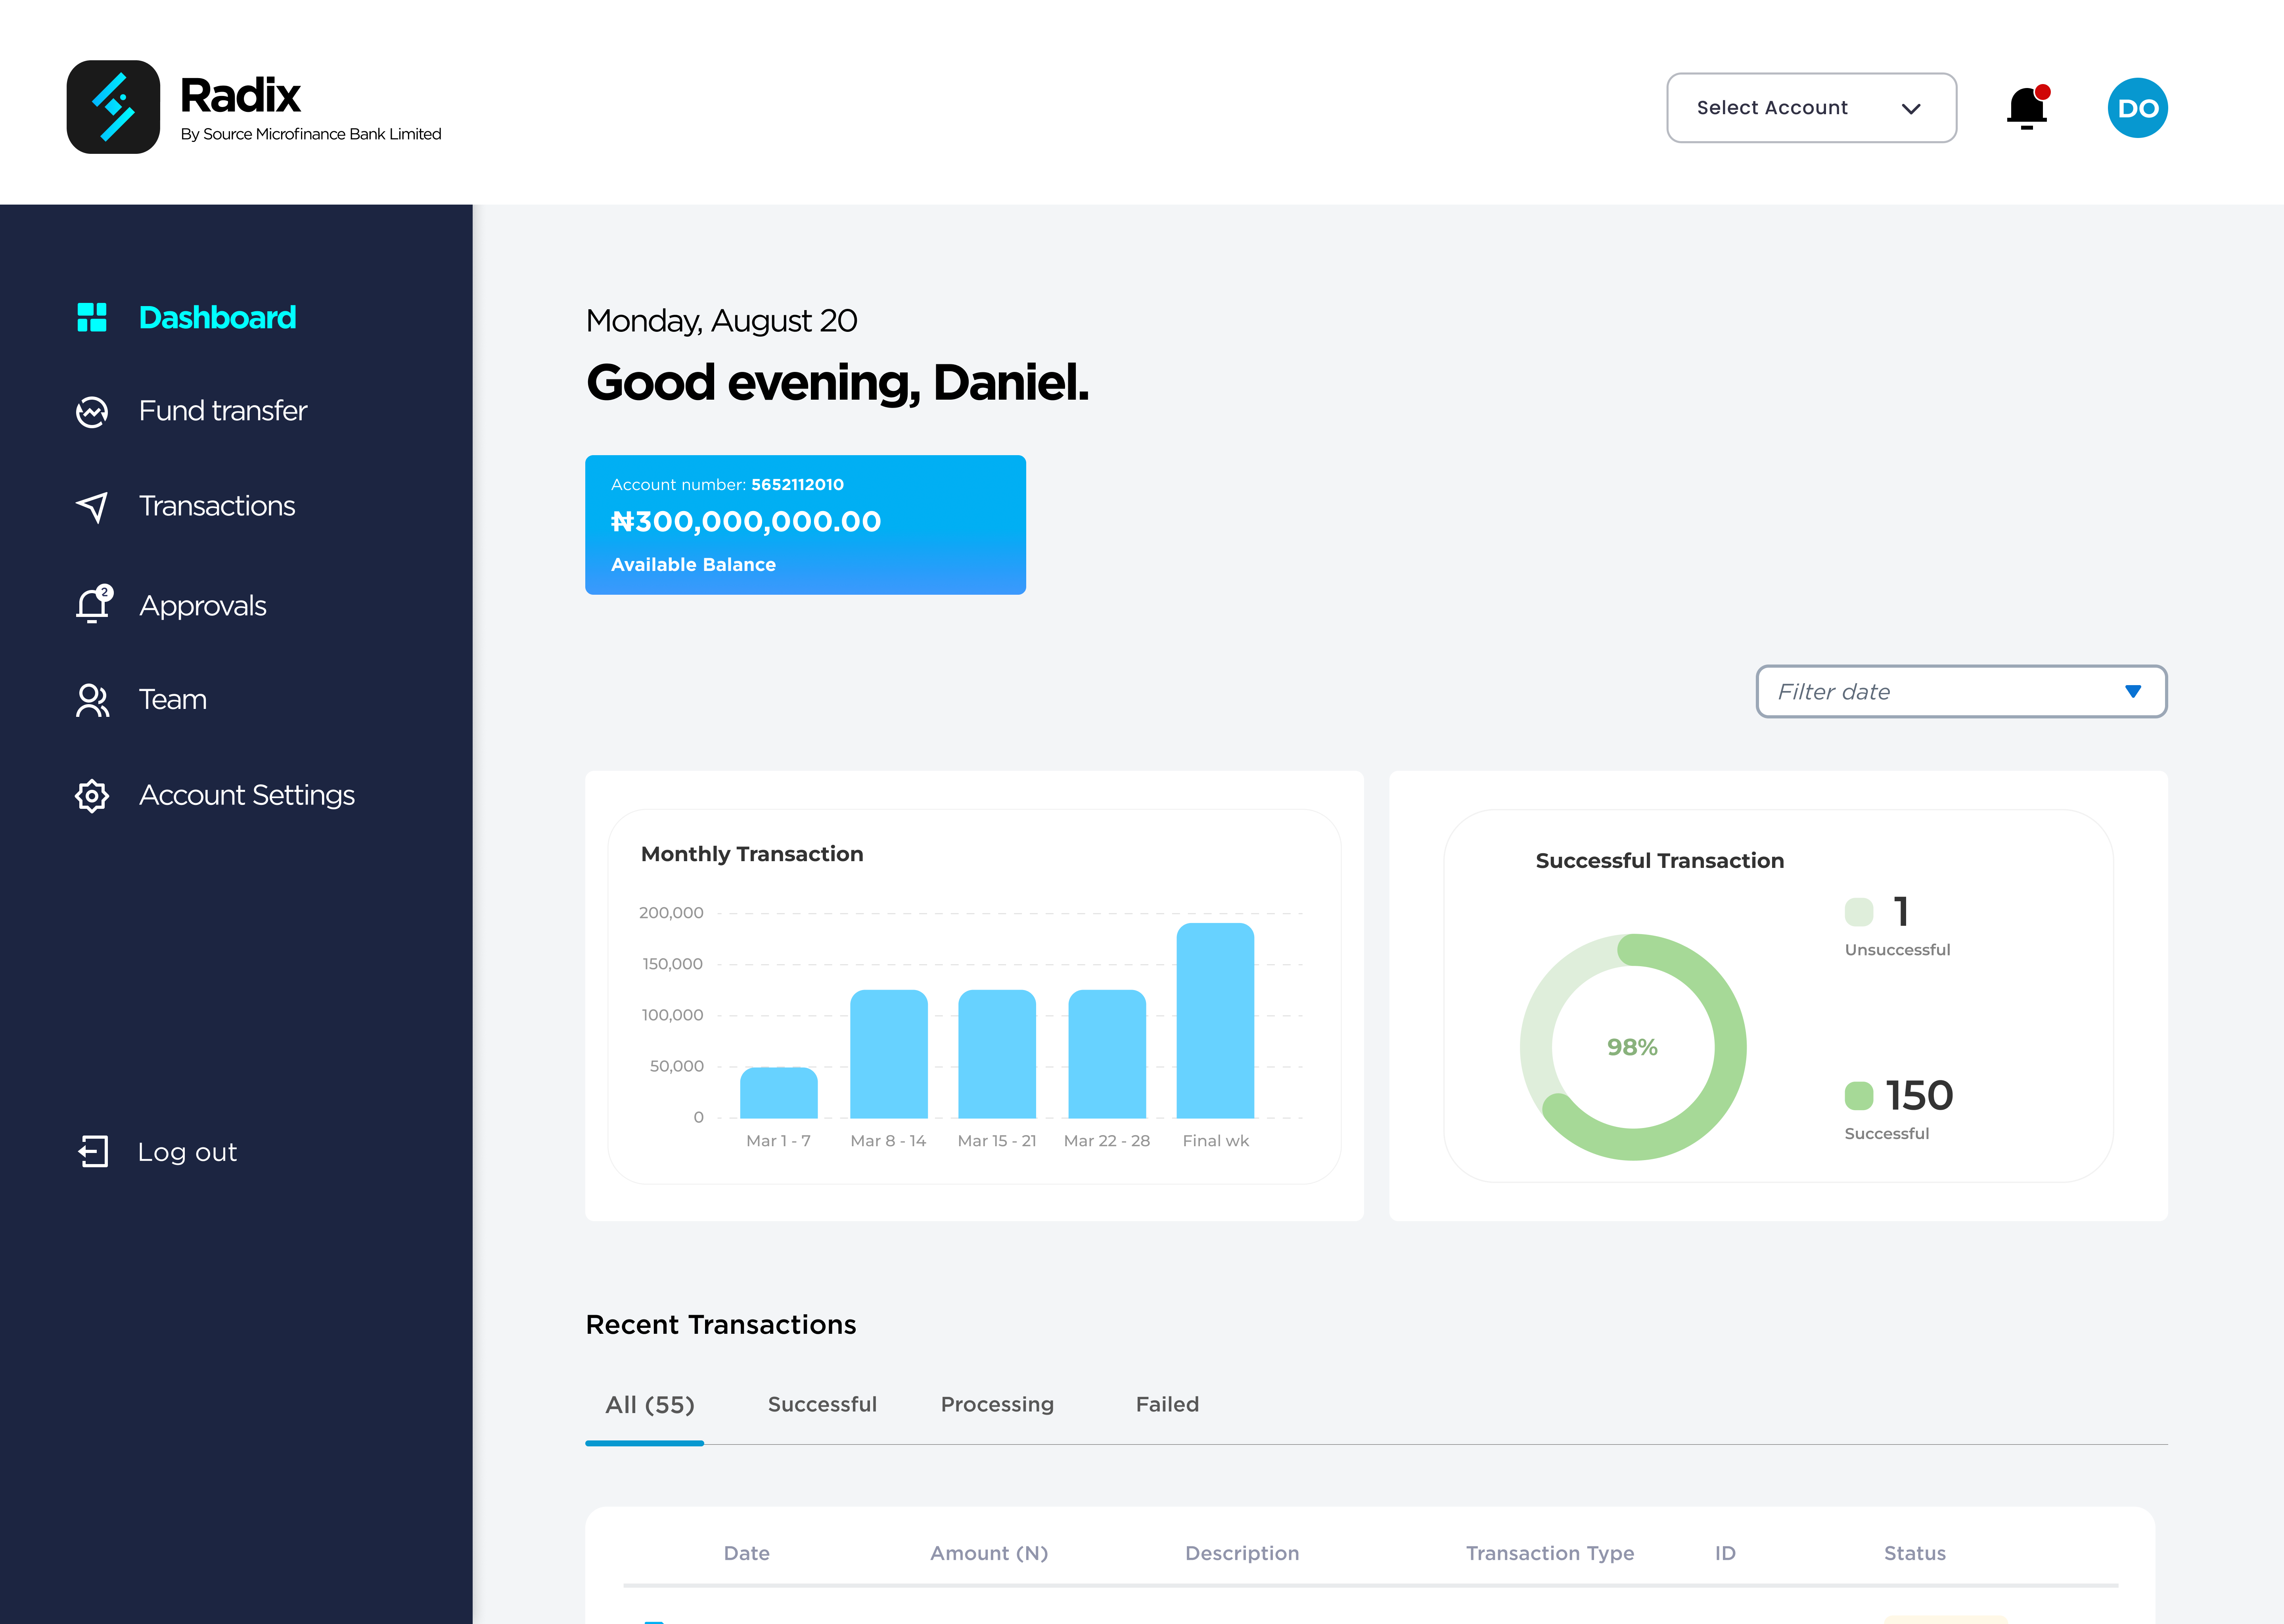Select the All (55) tab
The height and width of the screenshot is (1624, 2284).
[649, 1404]
